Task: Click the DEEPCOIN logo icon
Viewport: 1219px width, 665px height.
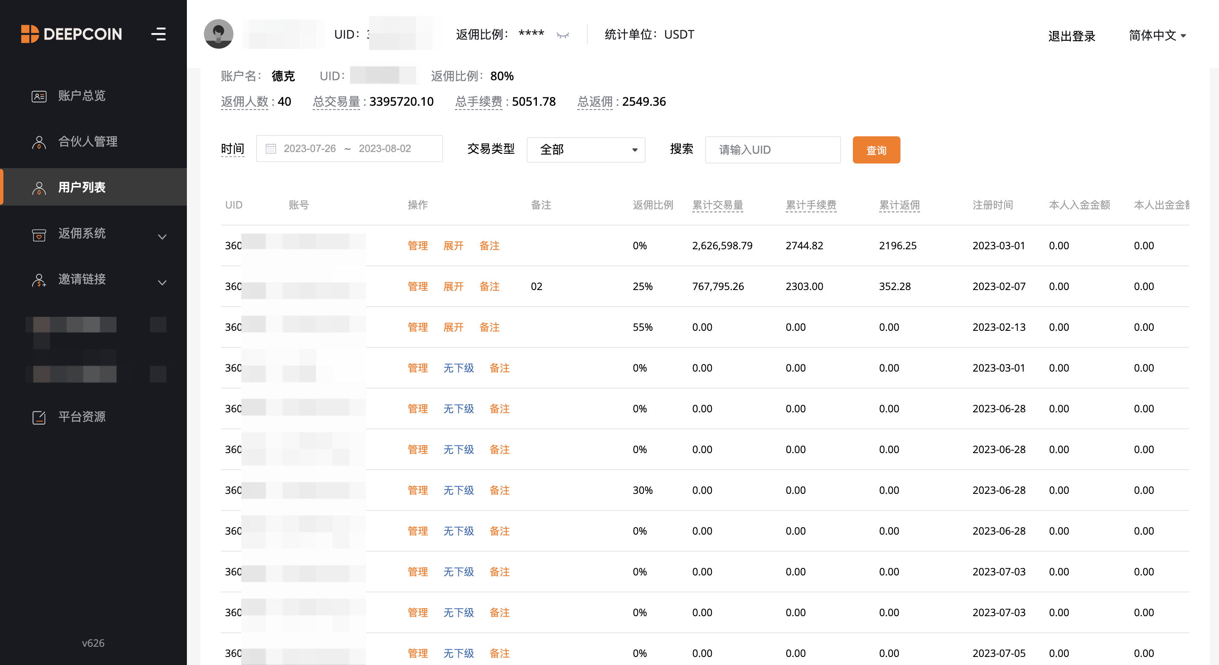Action: click(x=30, y=34)
